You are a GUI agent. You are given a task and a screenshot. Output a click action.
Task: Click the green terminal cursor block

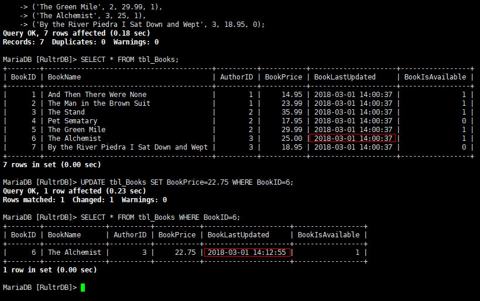click(x=83, y=287)
